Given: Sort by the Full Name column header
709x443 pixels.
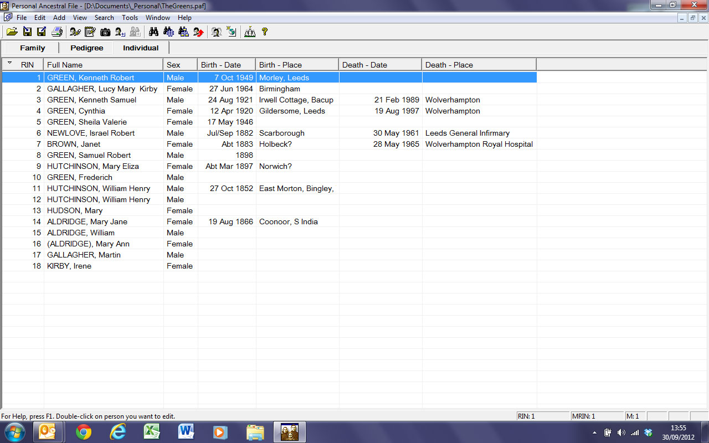Looking at the screenshot, I should point(104,65).
